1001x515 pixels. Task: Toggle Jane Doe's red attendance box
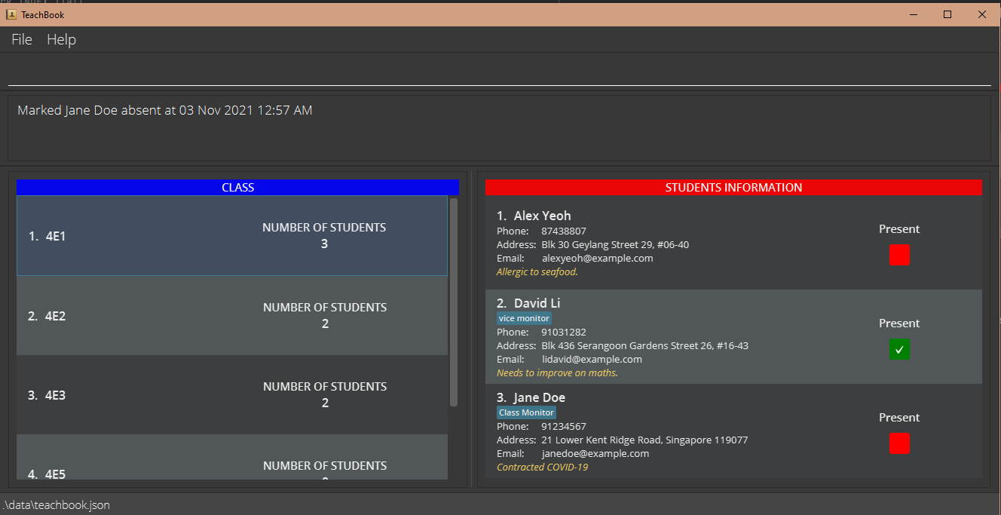899,443
